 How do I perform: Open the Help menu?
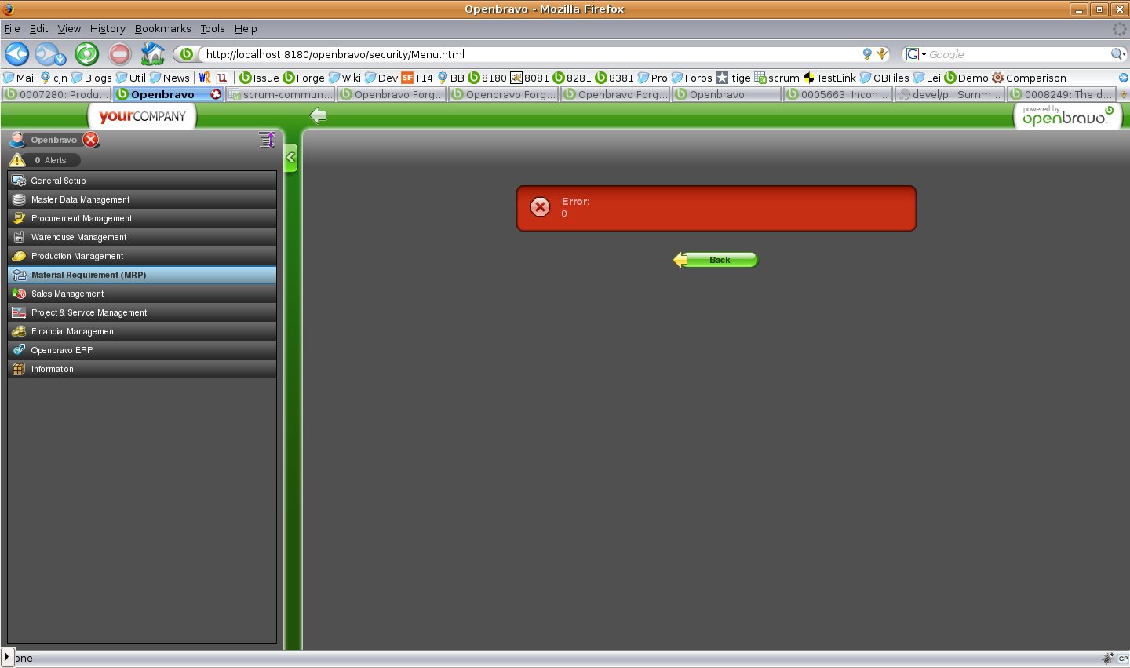click(246, 28)
